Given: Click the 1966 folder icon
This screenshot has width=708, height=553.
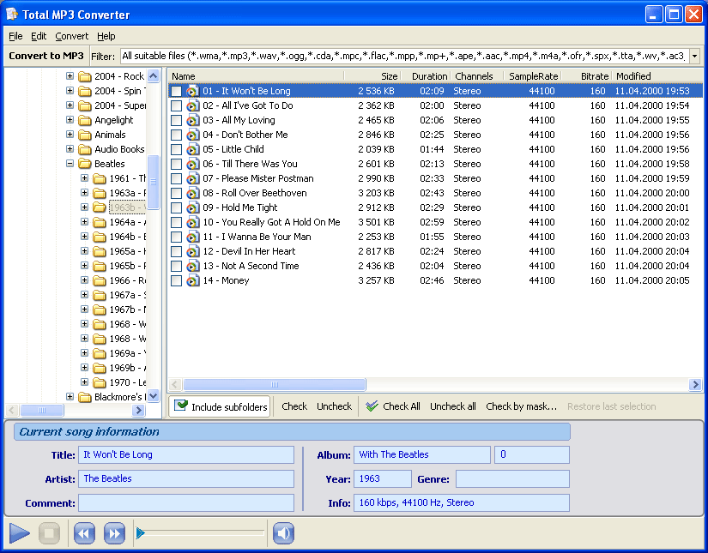Looking at the screenshot, I should [100, 280].
